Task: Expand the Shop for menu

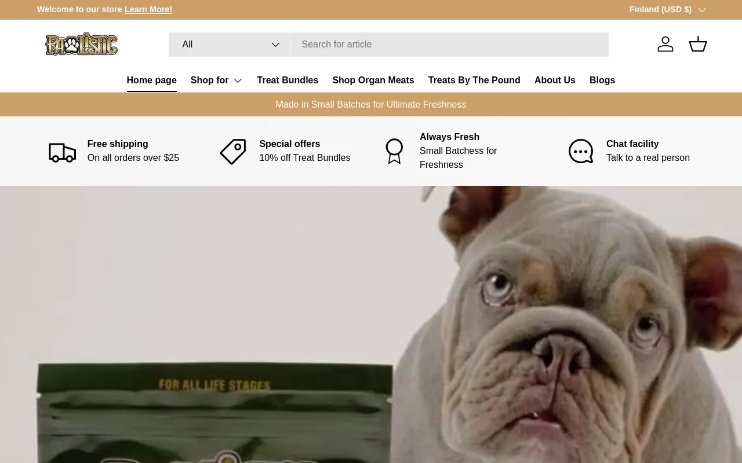Action: pos(216,80)
